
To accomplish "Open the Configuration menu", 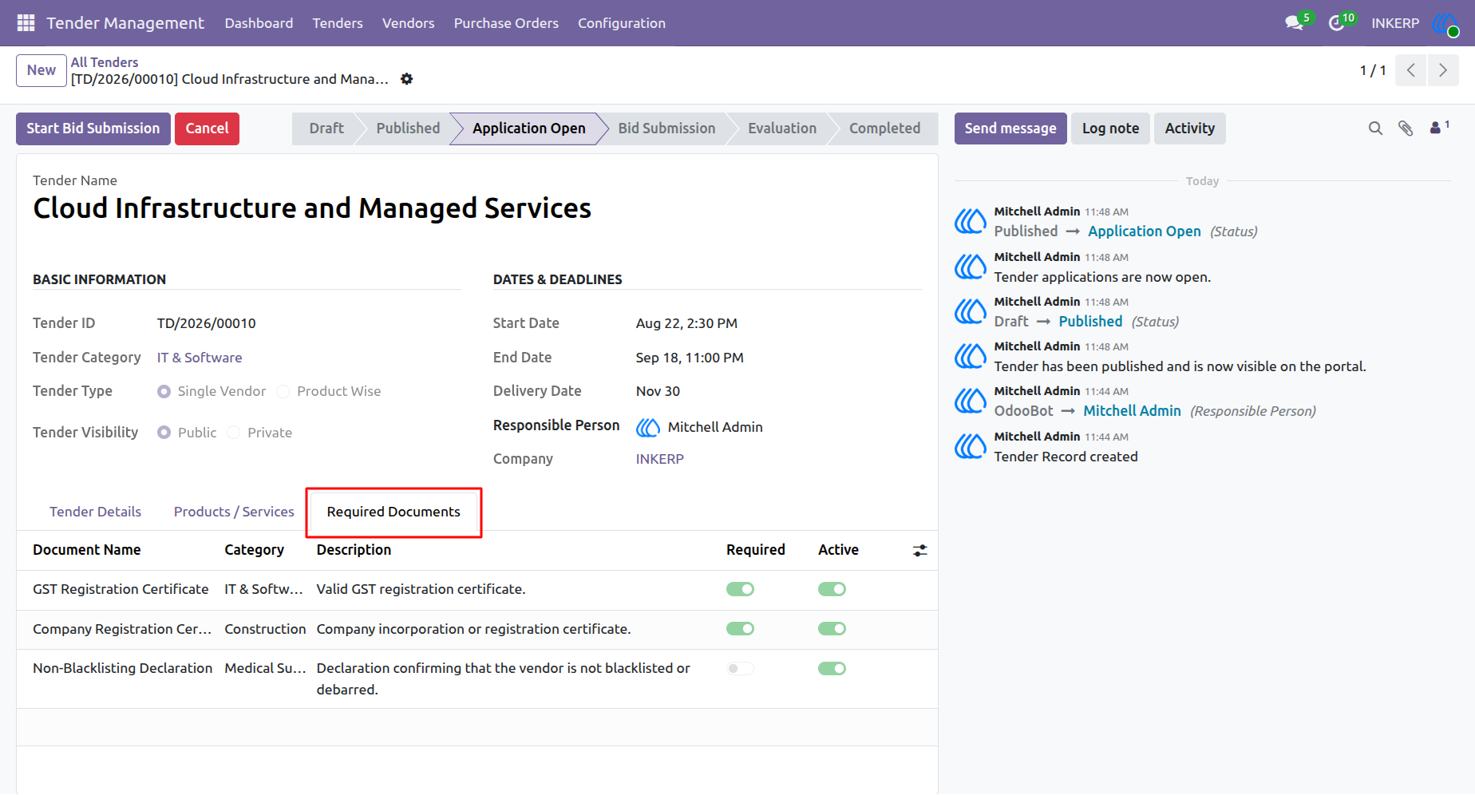I will pos(622,23).
